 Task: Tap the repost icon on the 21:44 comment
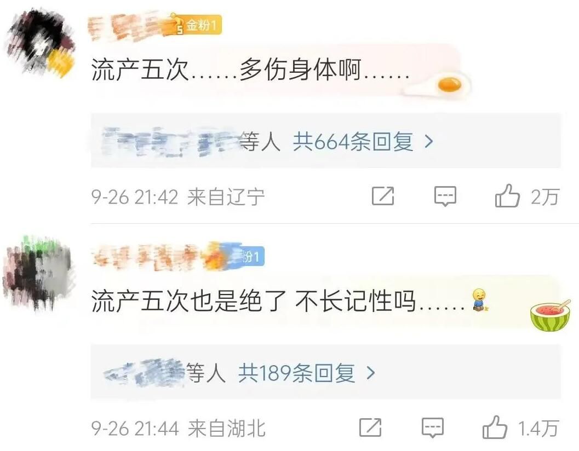(370, 427)
